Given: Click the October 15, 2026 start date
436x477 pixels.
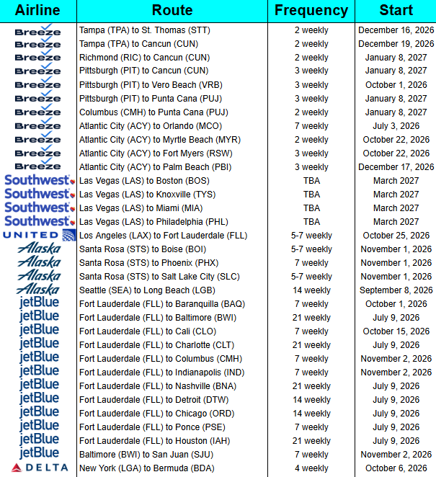Looking at the screenshot, I should [x=396, y=331].
